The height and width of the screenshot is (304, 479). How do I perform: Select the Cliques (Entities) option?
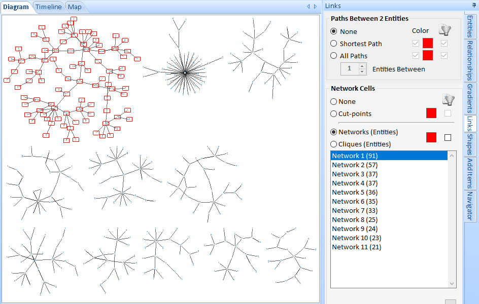point(334,144)
